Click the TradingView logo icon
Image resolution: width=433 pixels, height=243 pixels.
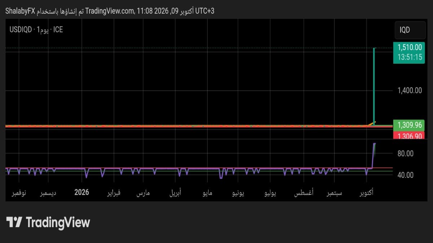point(14,222)
